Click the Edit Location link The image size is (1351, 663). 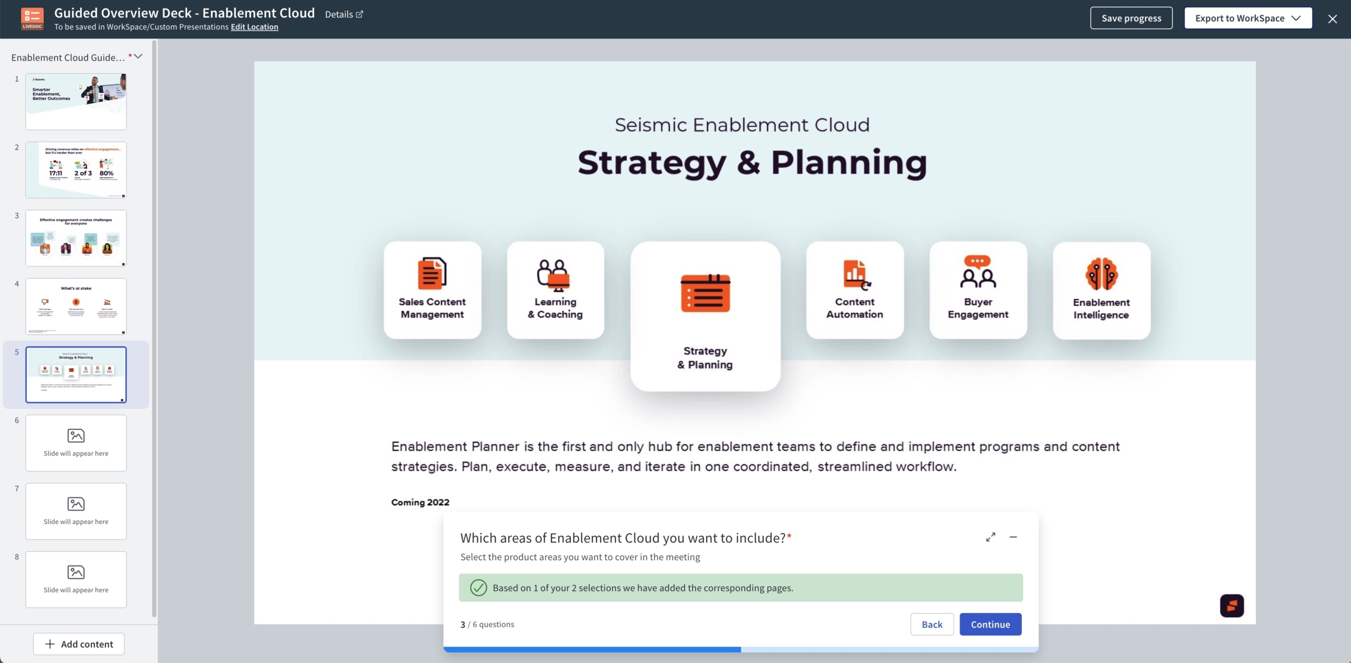click(x=254, y=27)
